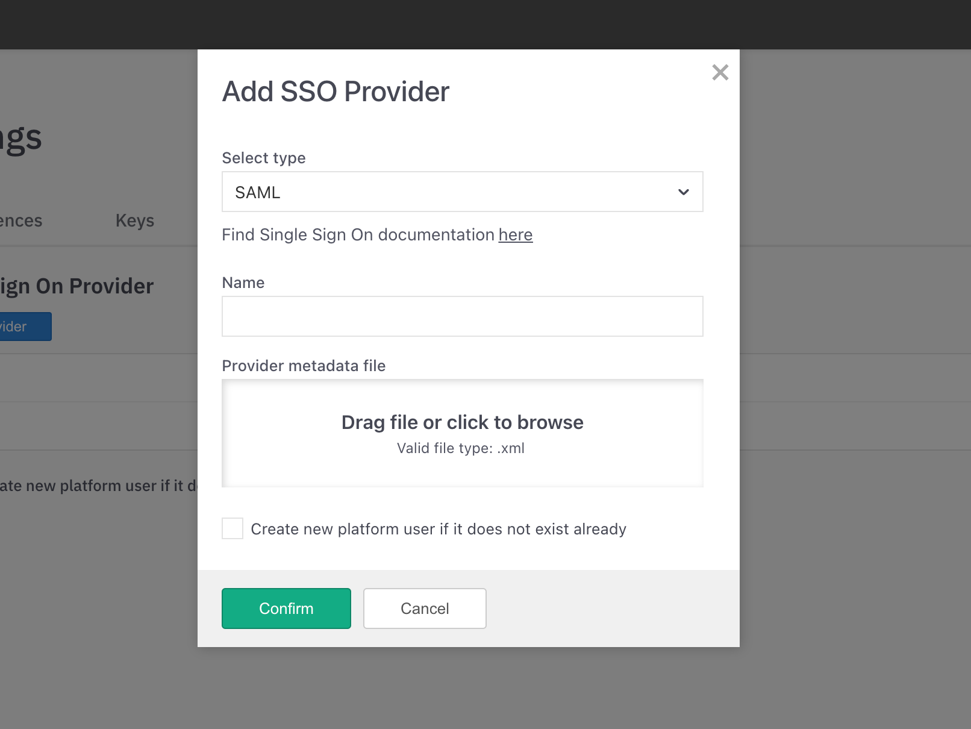Open the Single Sign On documentation 'here' link
971x729 pixels.
[515, 234]
